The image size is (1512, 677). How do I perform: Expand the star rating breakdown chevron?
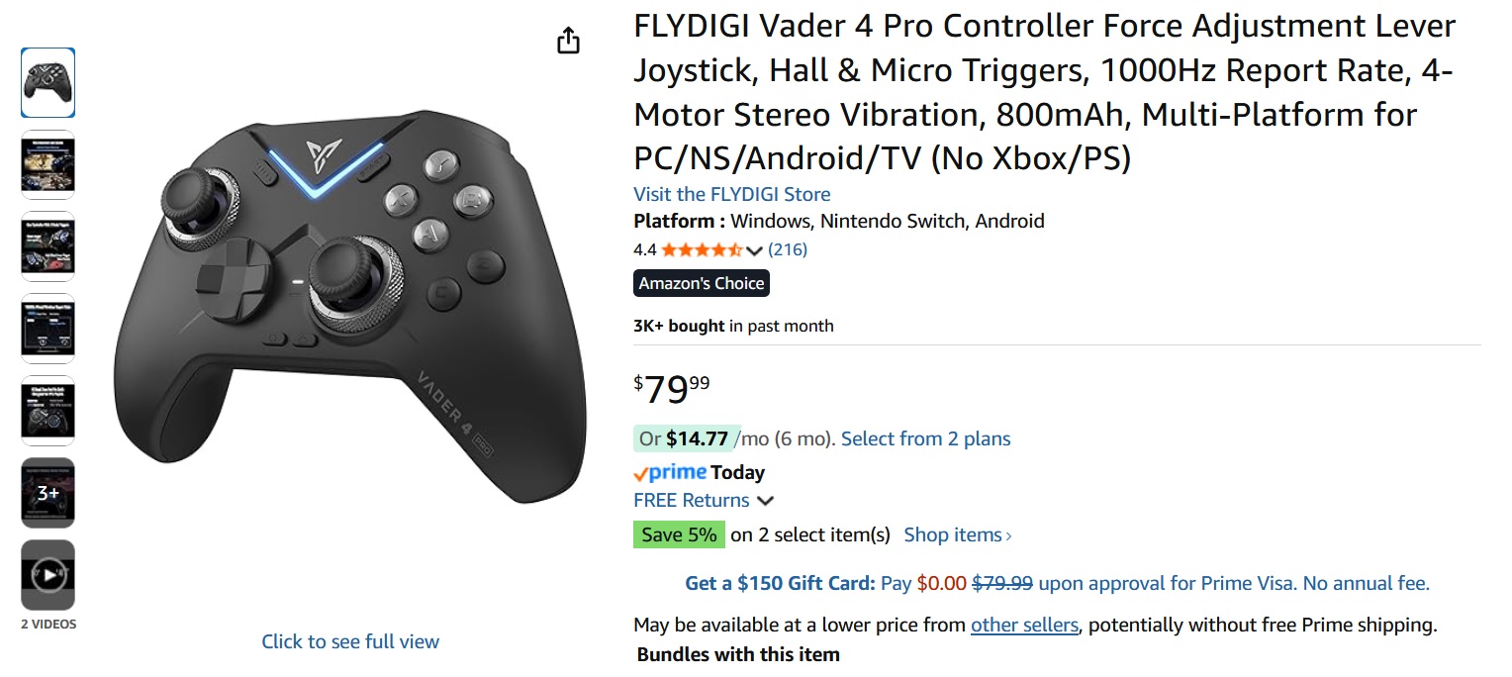coord(755,250)
